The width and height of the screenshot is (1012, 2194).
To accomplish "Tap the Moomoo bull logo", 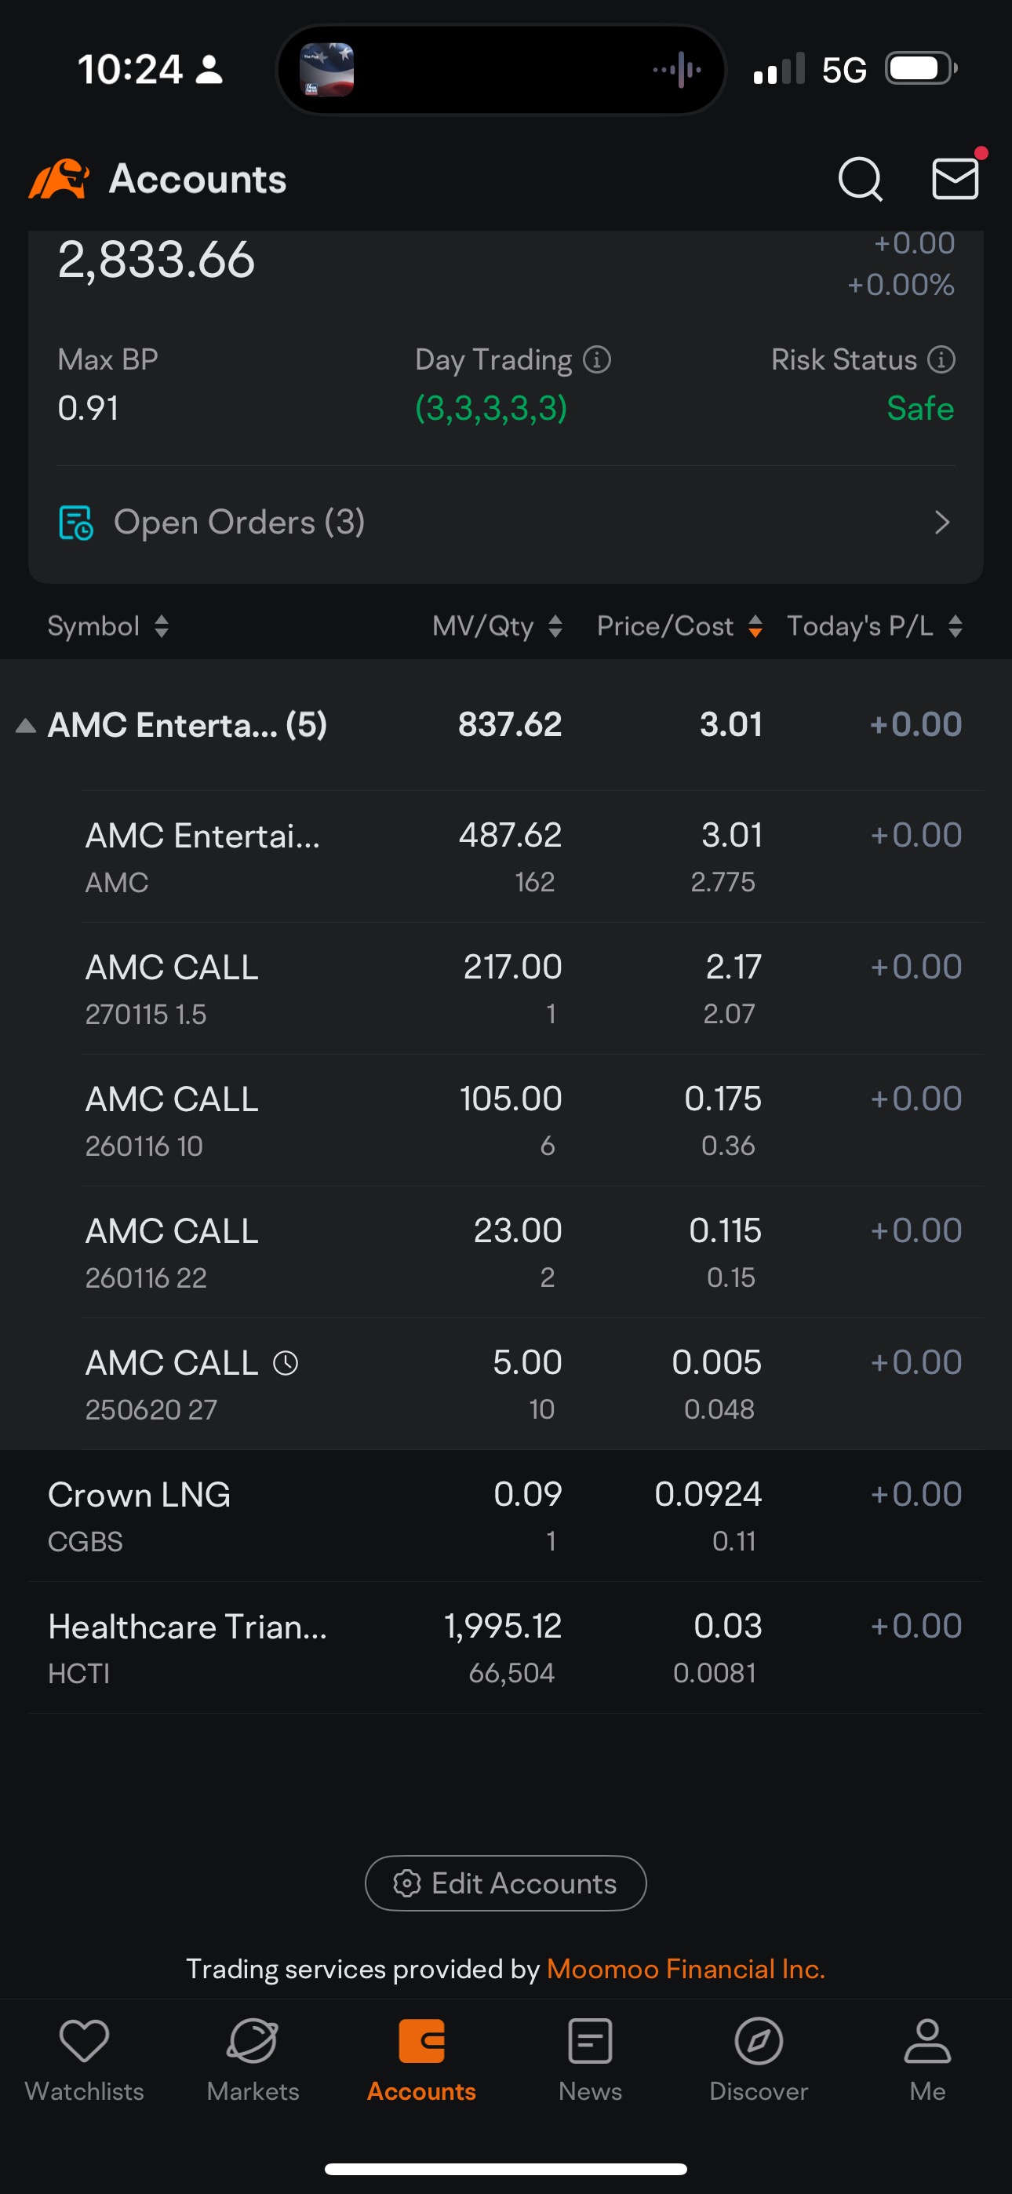I will 59,179.
